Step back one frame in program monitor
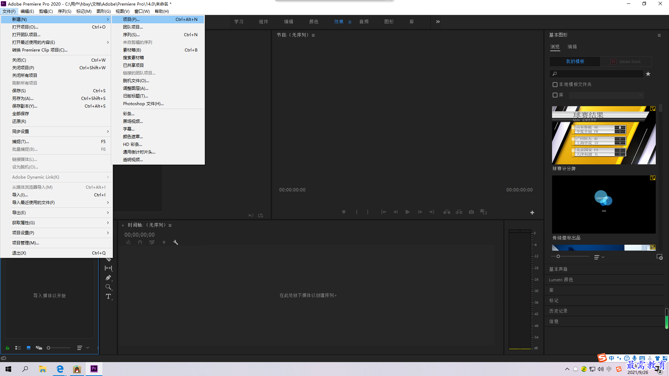The width and height of the screenshot is (669, 376). pyautogui.click(x=395, y=212)
